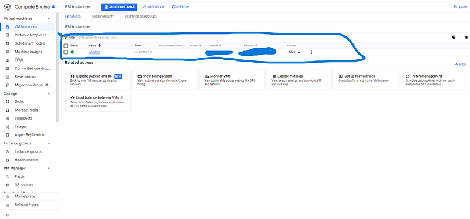Click the Storage Pools icon
Image resolution: width=470 pixels, height=219 pixels.
(x=8, y=110)
